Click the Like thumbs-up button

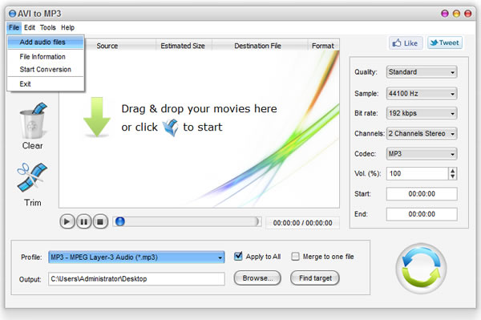pos(406,43)
